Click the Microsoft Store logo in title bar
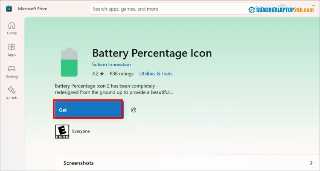This screenshot has height=171, width=320. click(9, 9)
